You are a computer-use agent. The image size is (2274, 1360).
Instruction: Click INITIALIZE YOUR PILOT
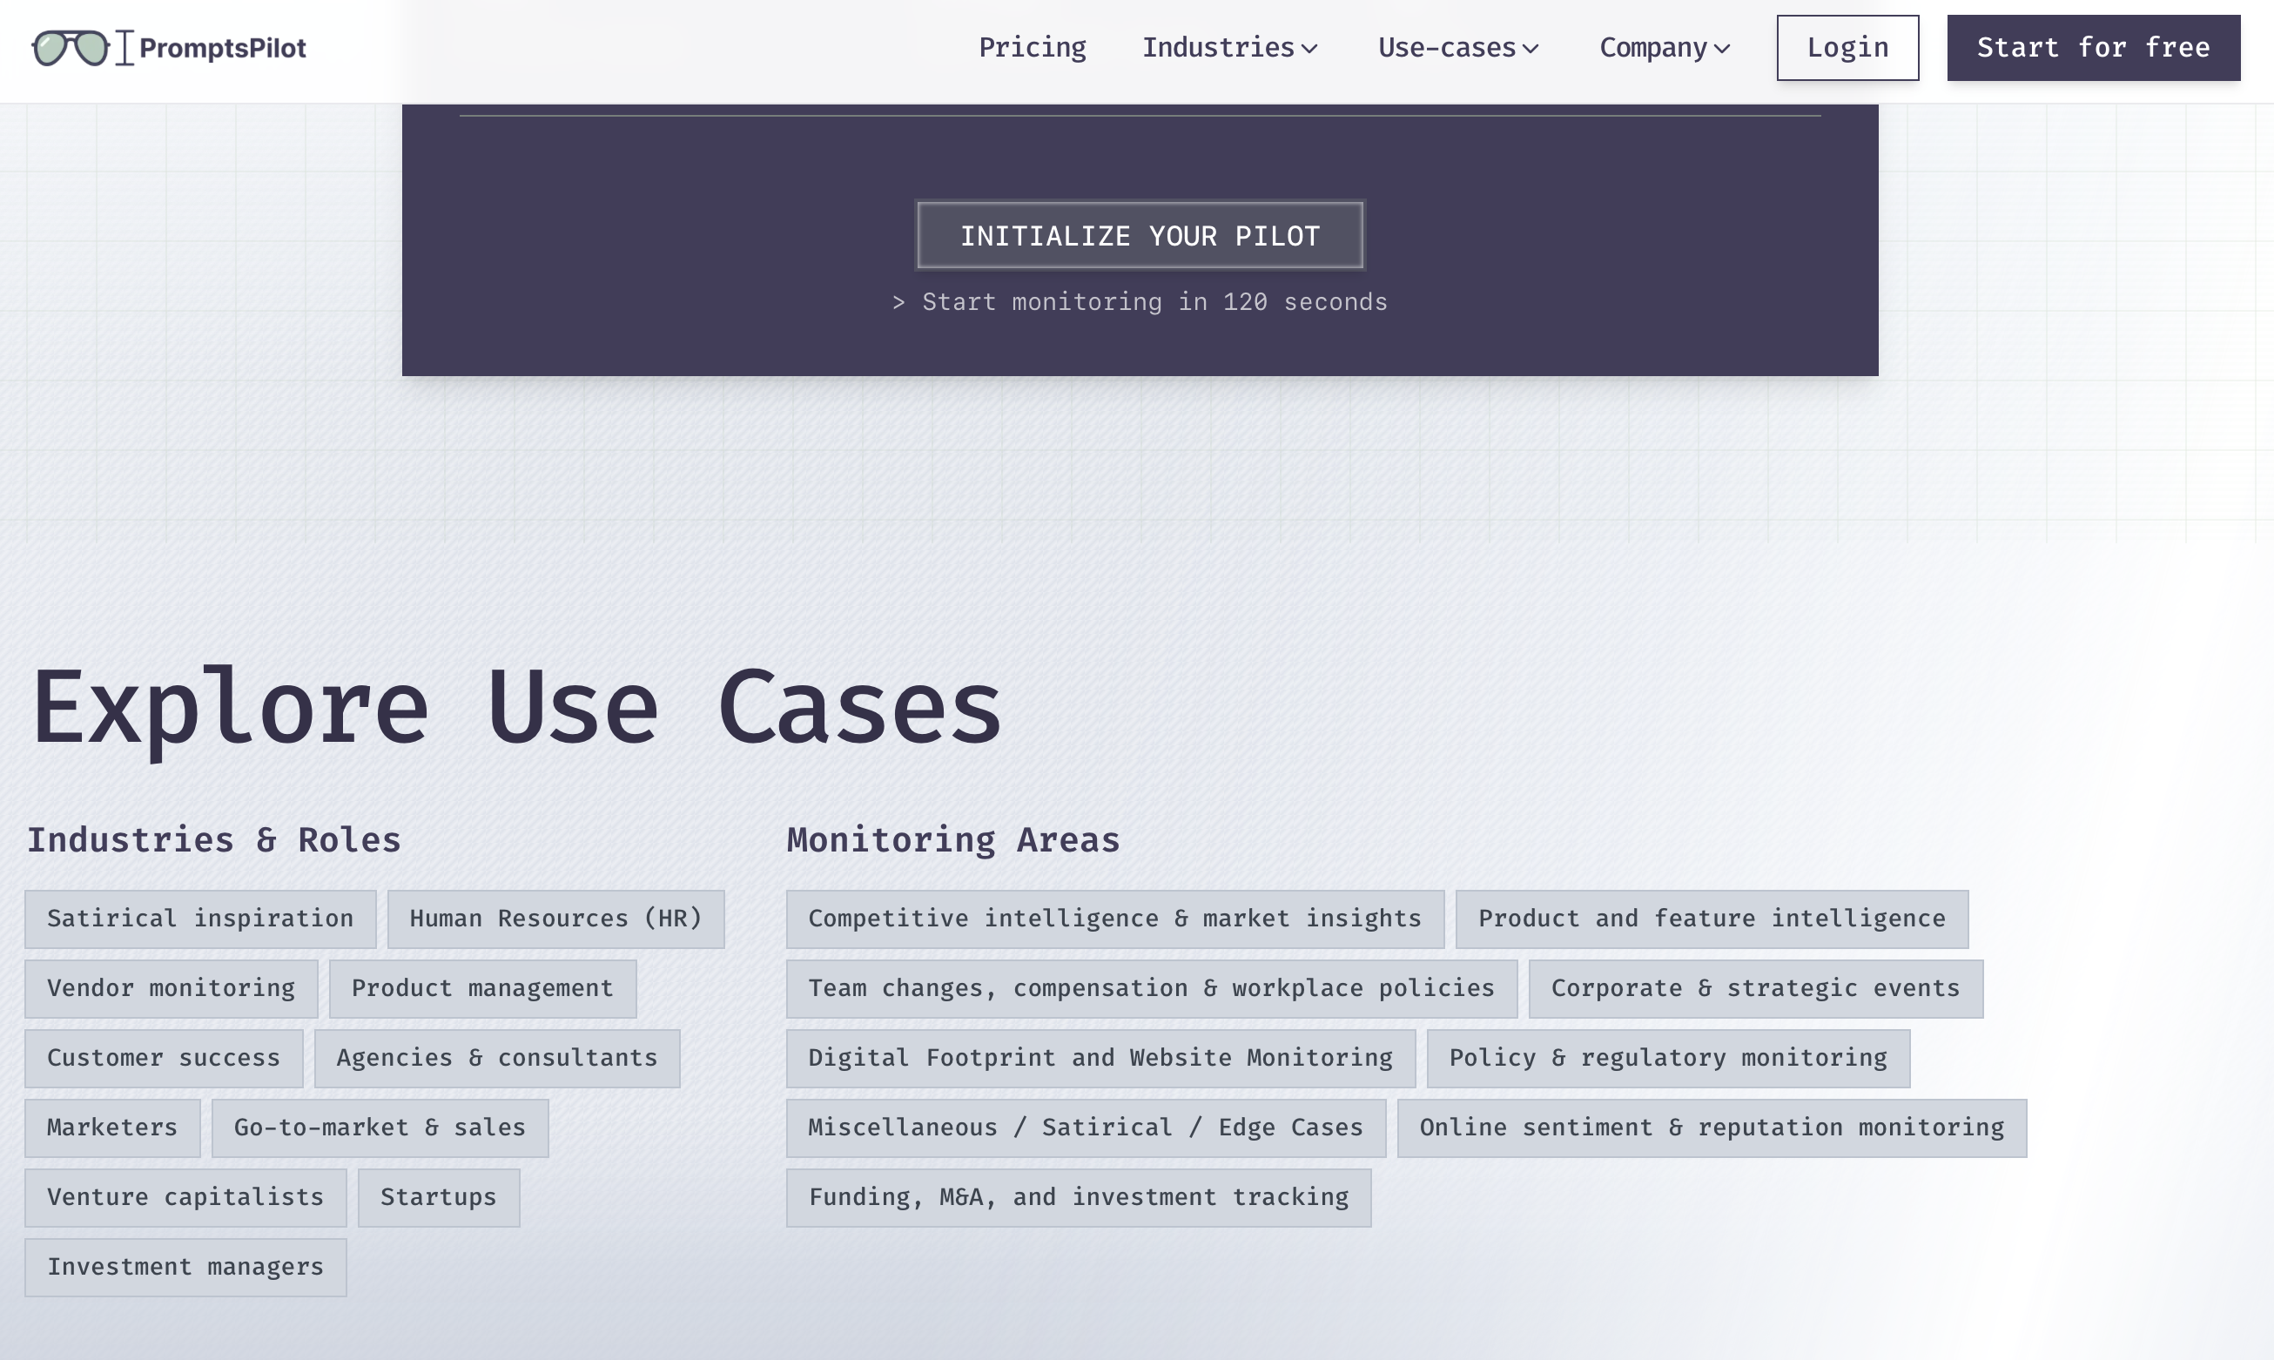(1140, 236)
